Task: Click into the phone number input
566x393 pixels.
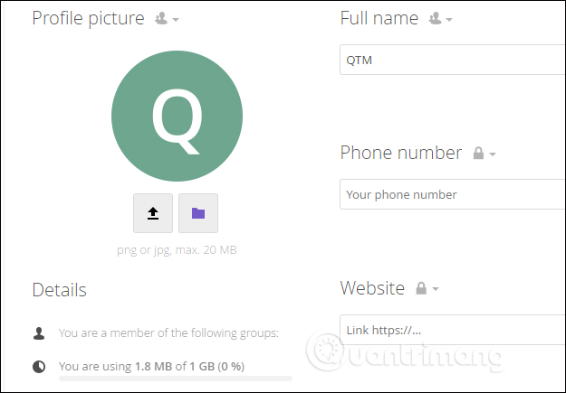Action: point(453,194)
